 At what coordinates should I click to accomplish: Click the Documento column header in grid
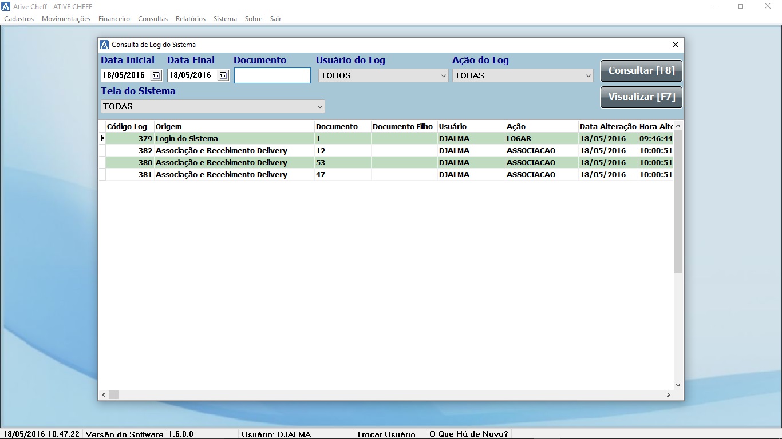pos(343,127)
